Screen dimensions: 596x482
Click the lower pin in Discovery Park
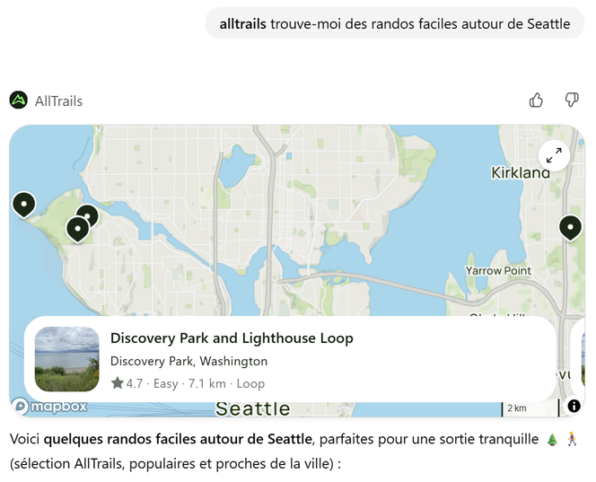(77, 229)
